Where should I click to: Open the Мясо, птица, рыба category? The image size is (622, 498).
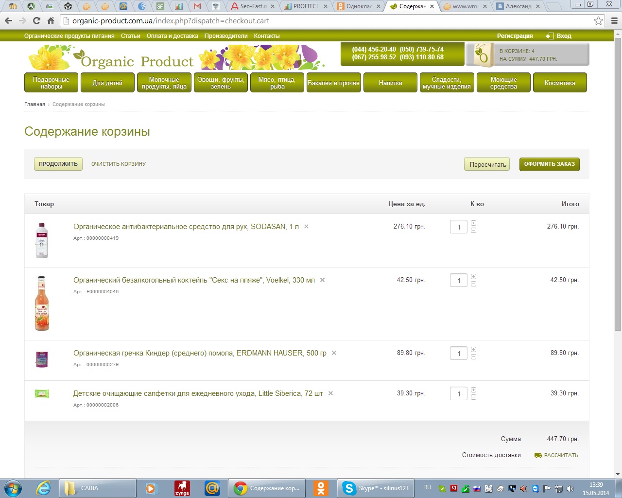(277, 83)
